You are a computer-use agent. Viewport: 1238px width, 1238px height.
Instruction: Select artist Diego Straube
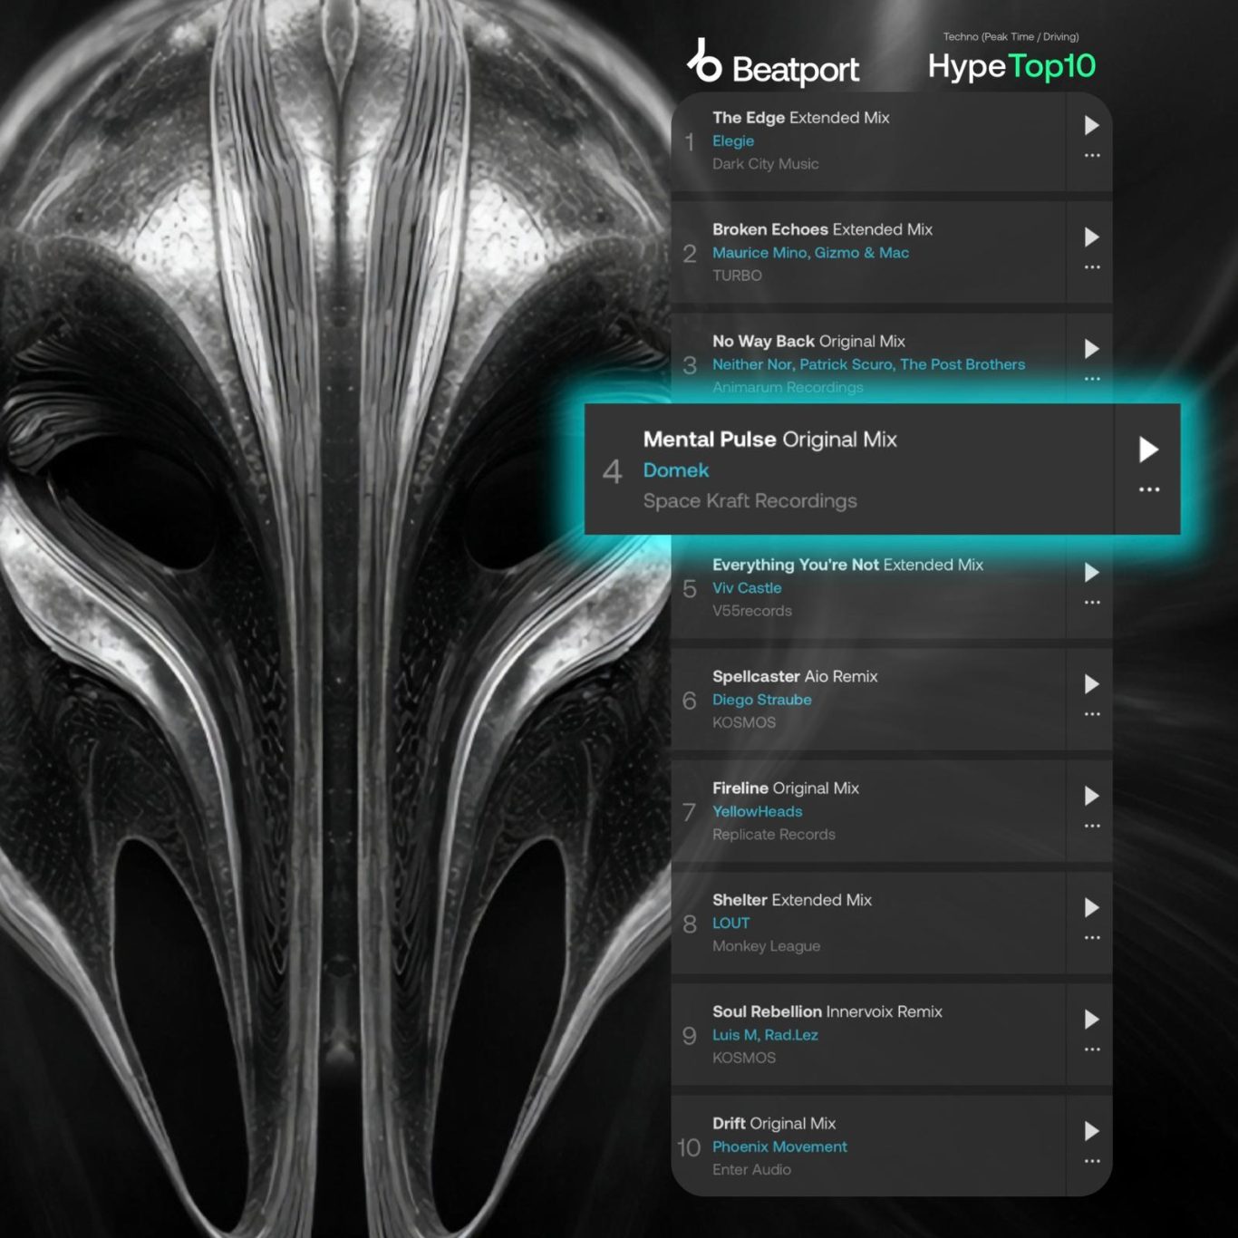click(x=761, y=700)
